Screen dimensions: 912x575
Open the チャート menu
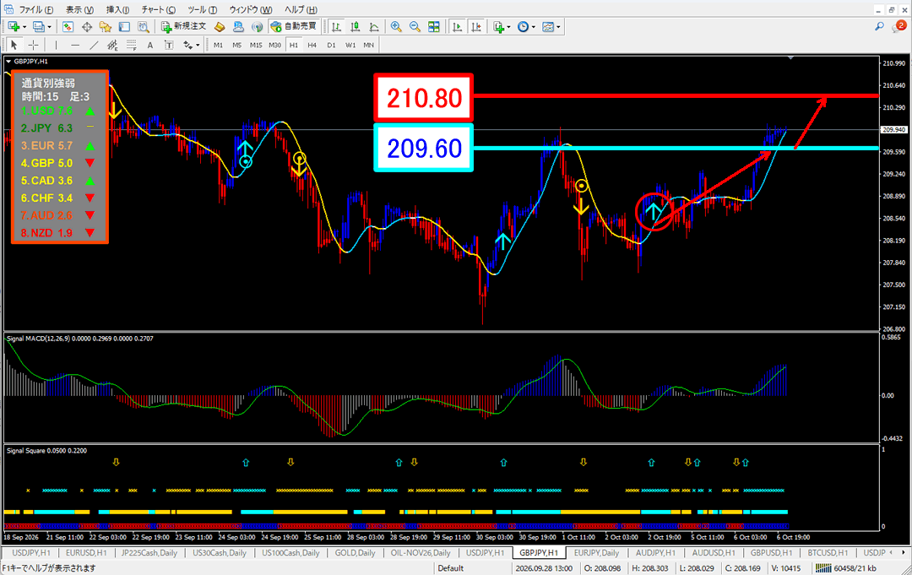click(x=158, y=10)
